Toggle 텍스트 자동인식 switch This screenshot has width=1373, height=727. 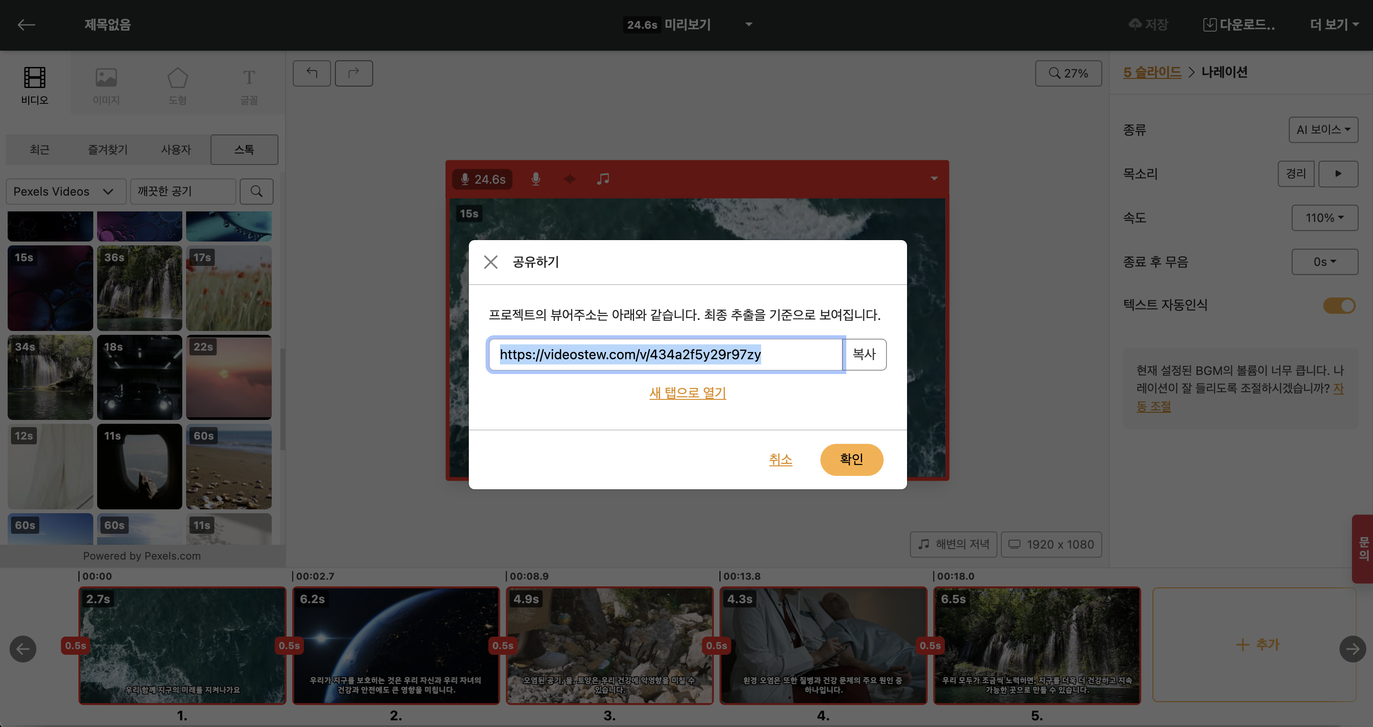point(1339,306)
